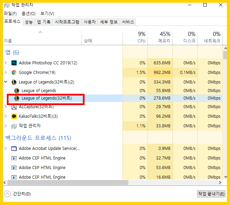230x205 pixels.
Task: Sort by the 이름 column header
Action: click(x=42, y=38)
